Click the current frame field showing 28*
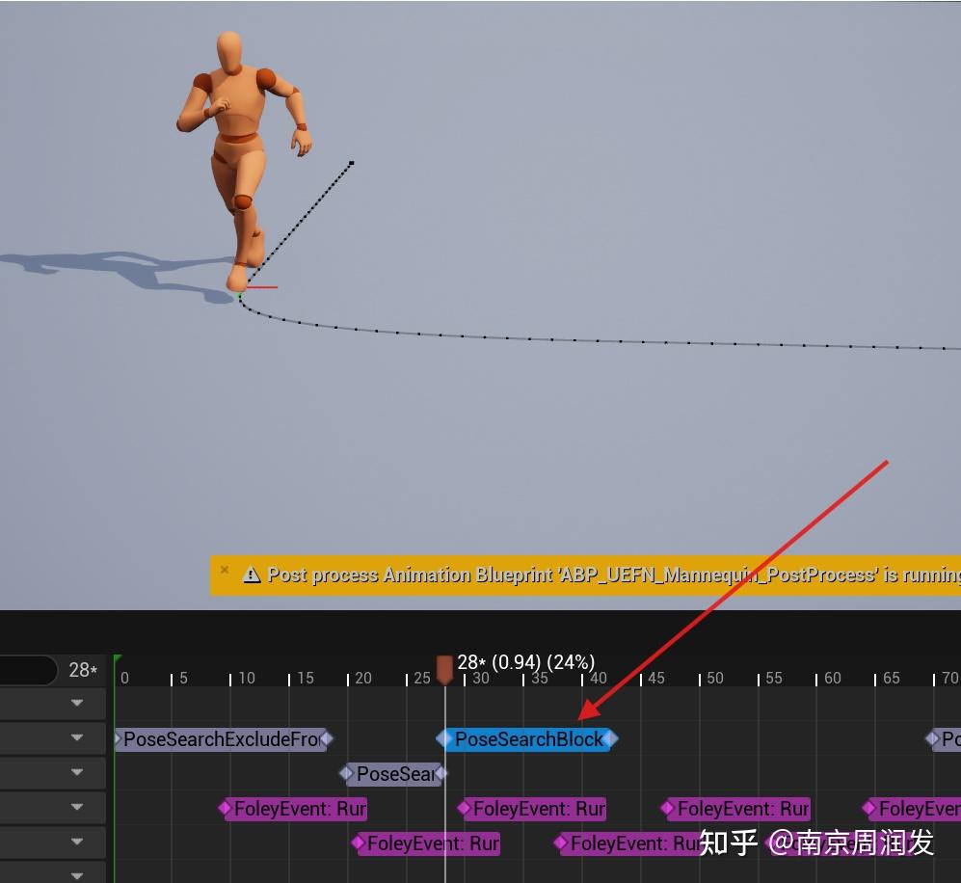This screenshot has height=883, width=961. pos(83,670)
